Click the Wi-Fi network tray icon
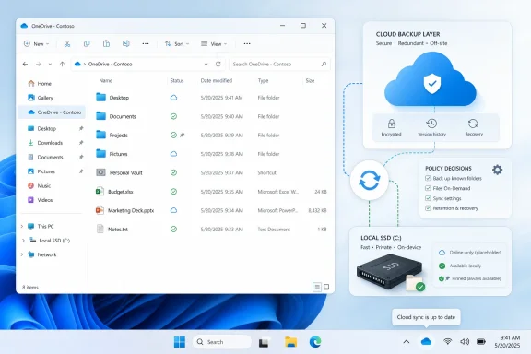 pyautogui.click(x=447, y=341)
